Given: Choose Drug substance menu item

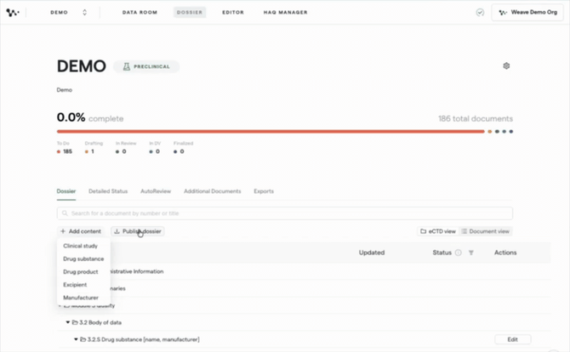Looking at the screenshot, I should (83, 258).
